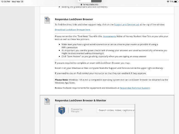Tap the lock icon next to harvey.utulsa.edu
The width and height of the screenshot is (179, 134).
click(x=81, y=4)
